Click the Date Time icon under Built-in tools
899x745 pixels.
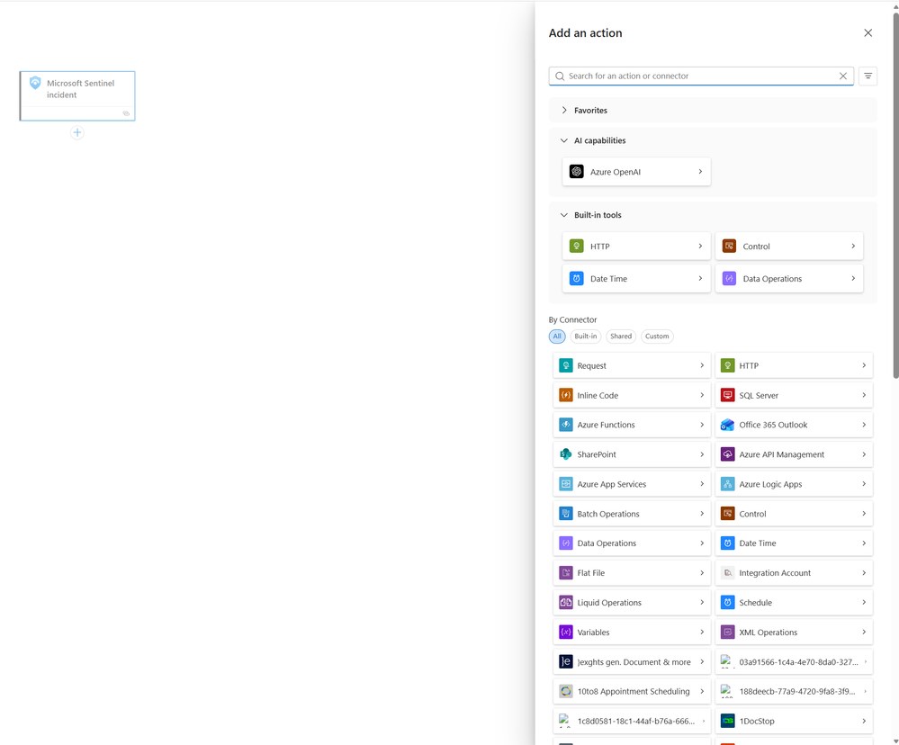click(576, 279)
